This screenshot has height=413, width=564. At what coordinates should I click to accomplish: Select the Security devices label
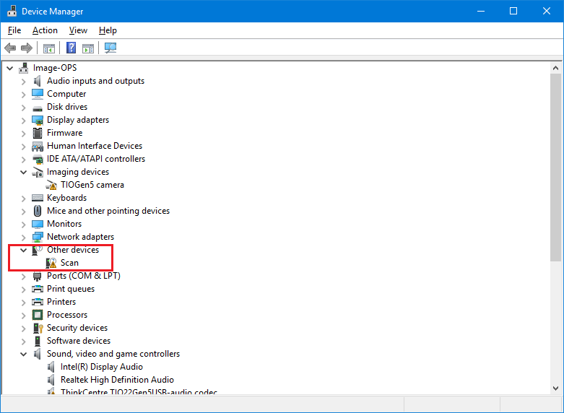[x=77, y=328]
